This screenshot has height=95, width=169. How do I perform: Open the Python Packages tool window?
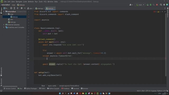tap(31, 88)
